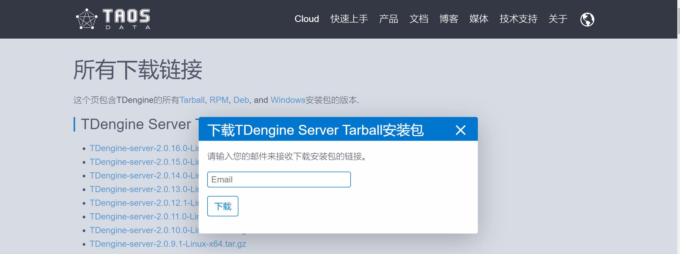The image size is (680, 254).
Task: Open the 快速上手 menu item
Action: (x=349, y=19)
